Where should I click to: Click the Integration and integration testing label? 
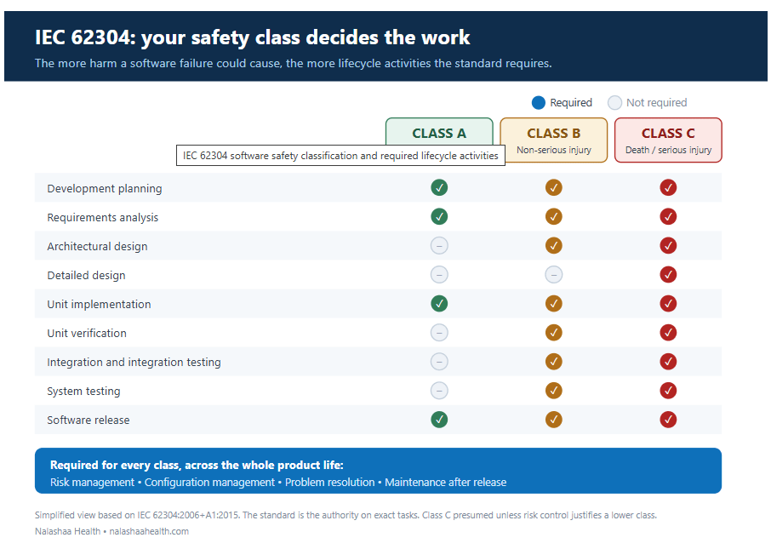click(x=134, y=362)
